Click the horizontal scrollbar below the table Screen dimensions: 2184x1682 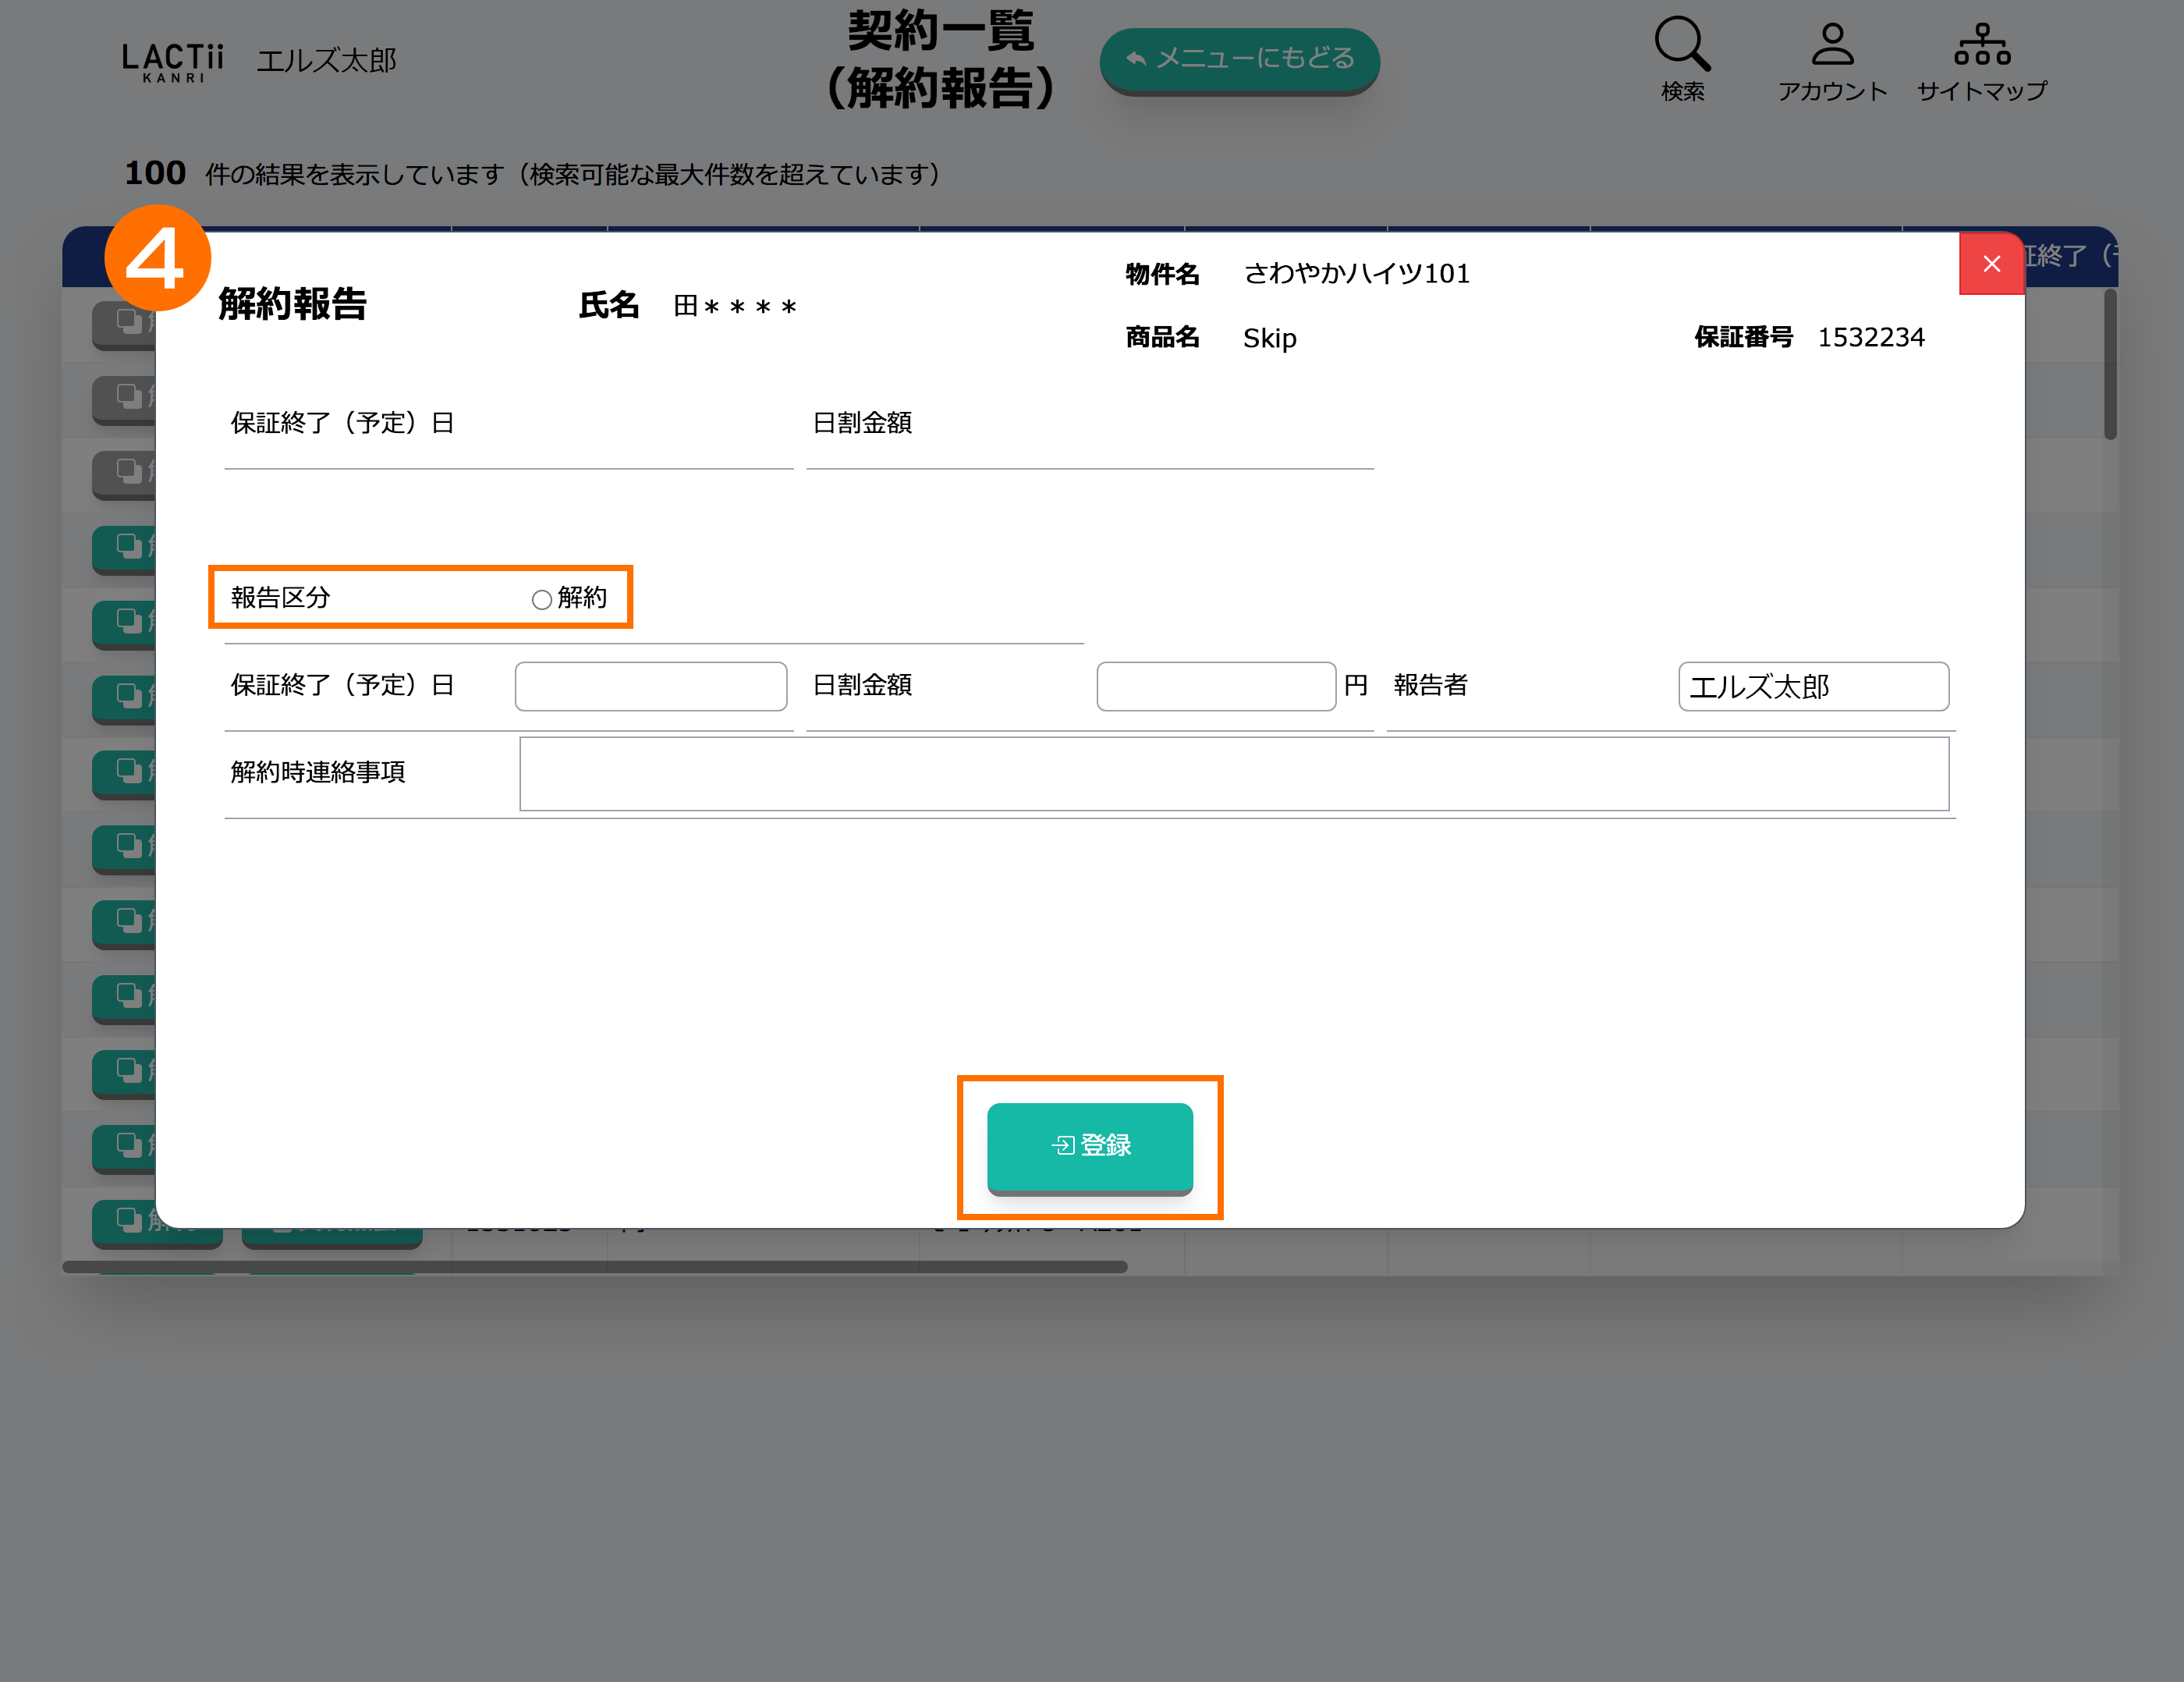[x=594, y=1267]
